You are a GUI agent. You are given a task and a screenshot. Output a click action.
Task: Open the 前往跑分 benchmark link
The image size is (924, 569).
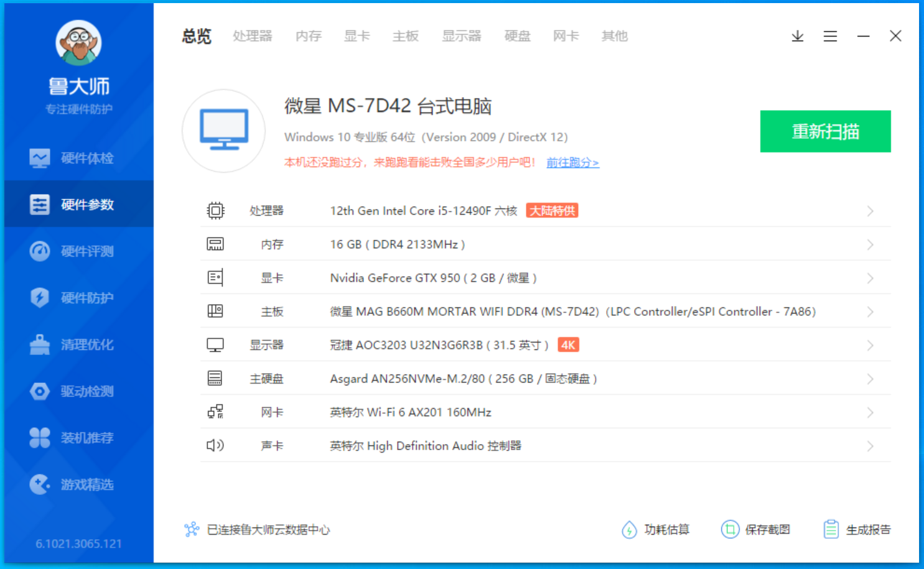click(x=572, y=162)
